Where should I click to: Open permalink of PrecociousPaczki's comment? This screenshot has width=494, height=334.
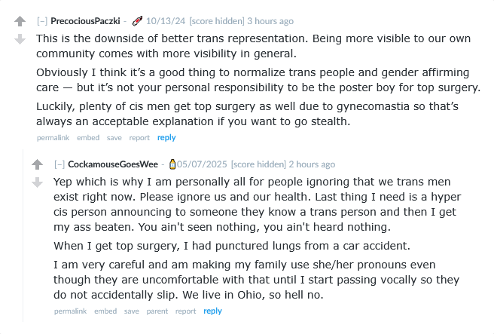(53, 137)
